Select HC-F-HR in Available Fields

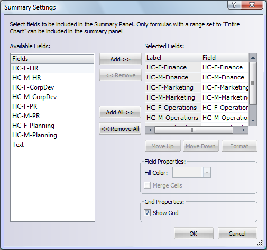53,68
